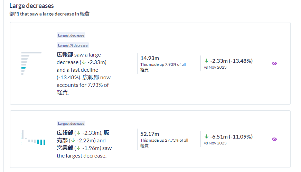Screen dimensions: 301x172
Task: Click the highlighted teal bar in the horizontal chart
Action: 23,68
